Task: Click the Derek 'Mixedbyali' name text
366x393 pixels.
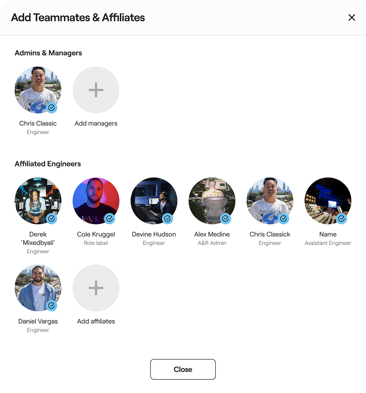Action: pyautogui.click(x=38, y=238)
